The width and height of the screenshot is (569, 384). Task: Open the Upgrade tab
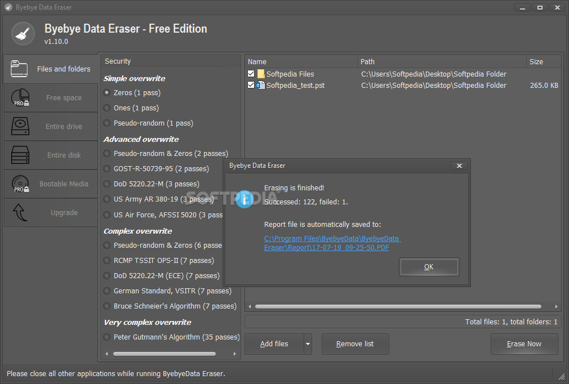pyautogui.click(x=51, y=212)
